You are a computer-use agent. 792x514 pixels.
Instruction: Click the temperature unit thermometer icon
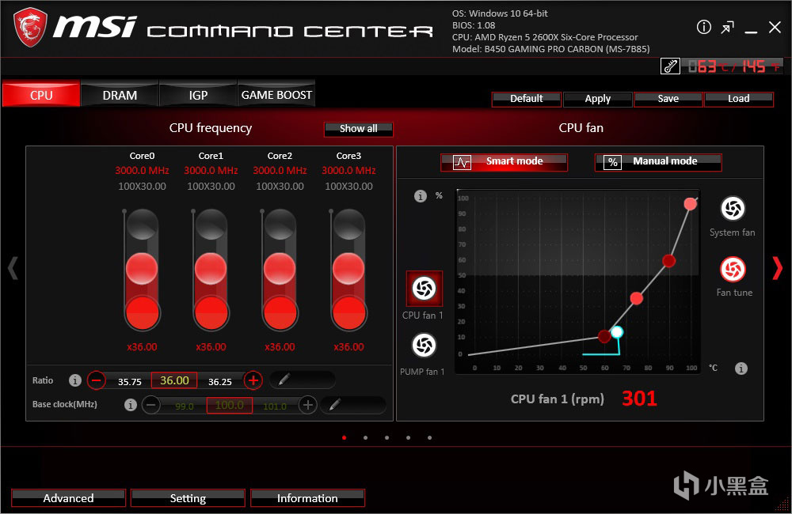(x=670, y=66)
